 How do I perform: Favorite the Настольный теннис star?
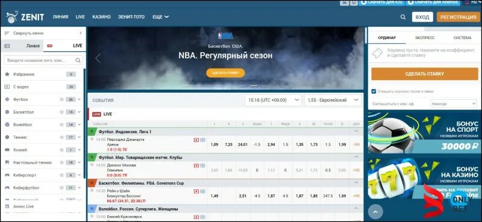coord(61,162)
